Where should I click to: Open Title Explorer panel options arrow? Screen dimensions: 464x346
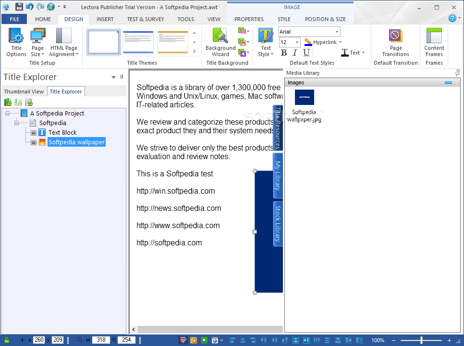click(113, 77)
